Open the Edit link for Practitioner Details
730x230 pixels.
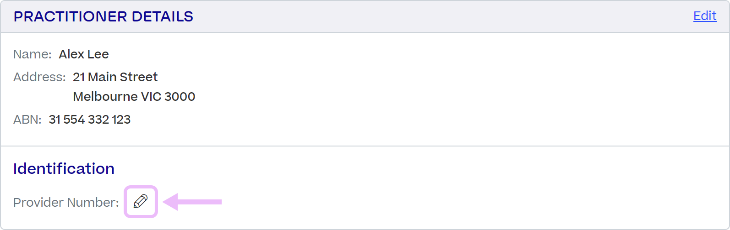tap(704, 16)
